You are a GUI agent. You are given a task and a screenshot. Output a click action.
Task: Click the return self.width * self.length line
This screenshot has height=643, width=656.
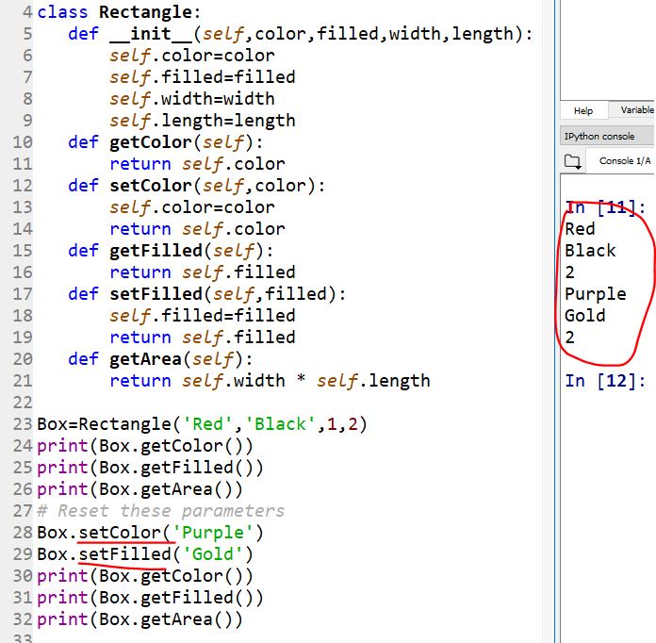point(270,381)
